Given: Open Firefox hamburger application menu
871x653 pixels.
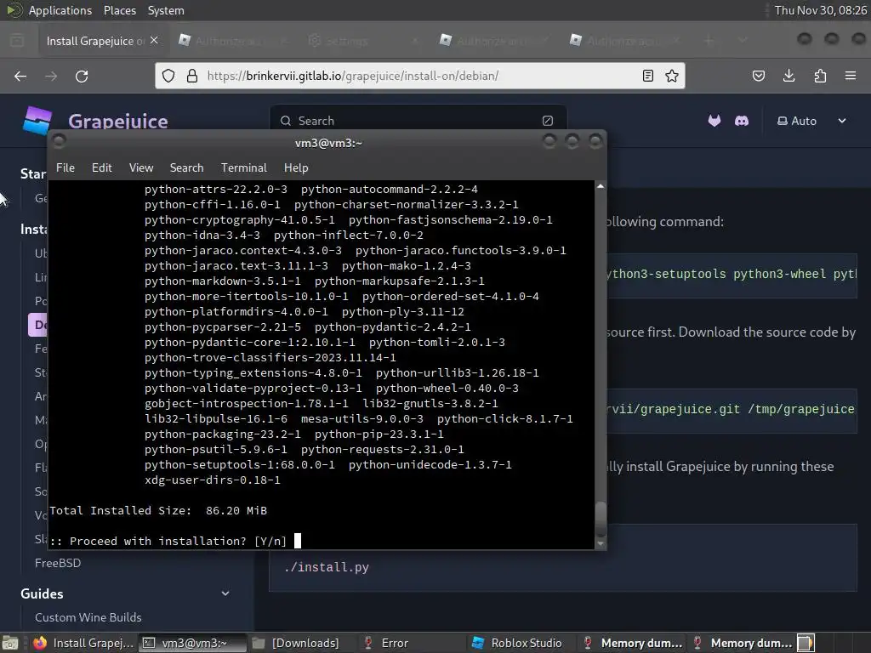Looking at the screenshot, I should pos(851,76).
